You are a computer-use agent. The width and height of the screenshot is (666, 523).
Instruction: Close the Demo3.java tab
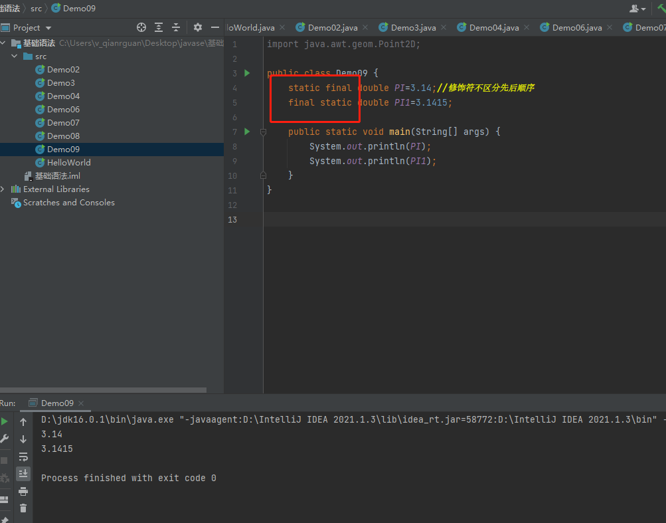tap(444, 28)
